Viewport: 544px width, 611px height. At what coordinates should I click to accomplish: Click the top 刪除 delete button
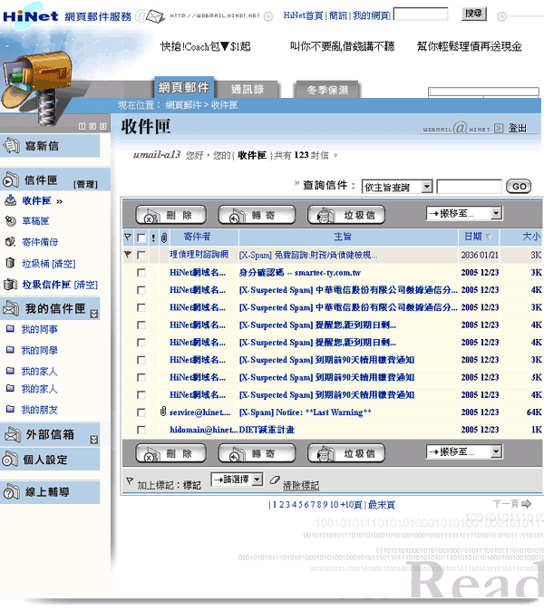pyautogui.click(x=170, y=215)
